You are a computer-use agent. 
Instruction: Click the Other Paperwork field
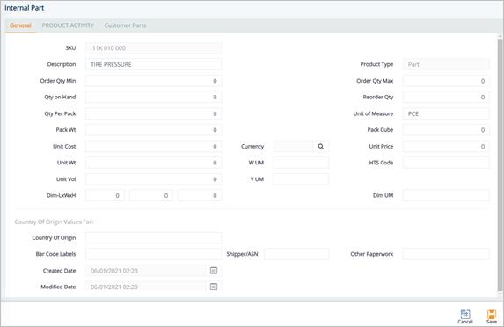point(446,254)
